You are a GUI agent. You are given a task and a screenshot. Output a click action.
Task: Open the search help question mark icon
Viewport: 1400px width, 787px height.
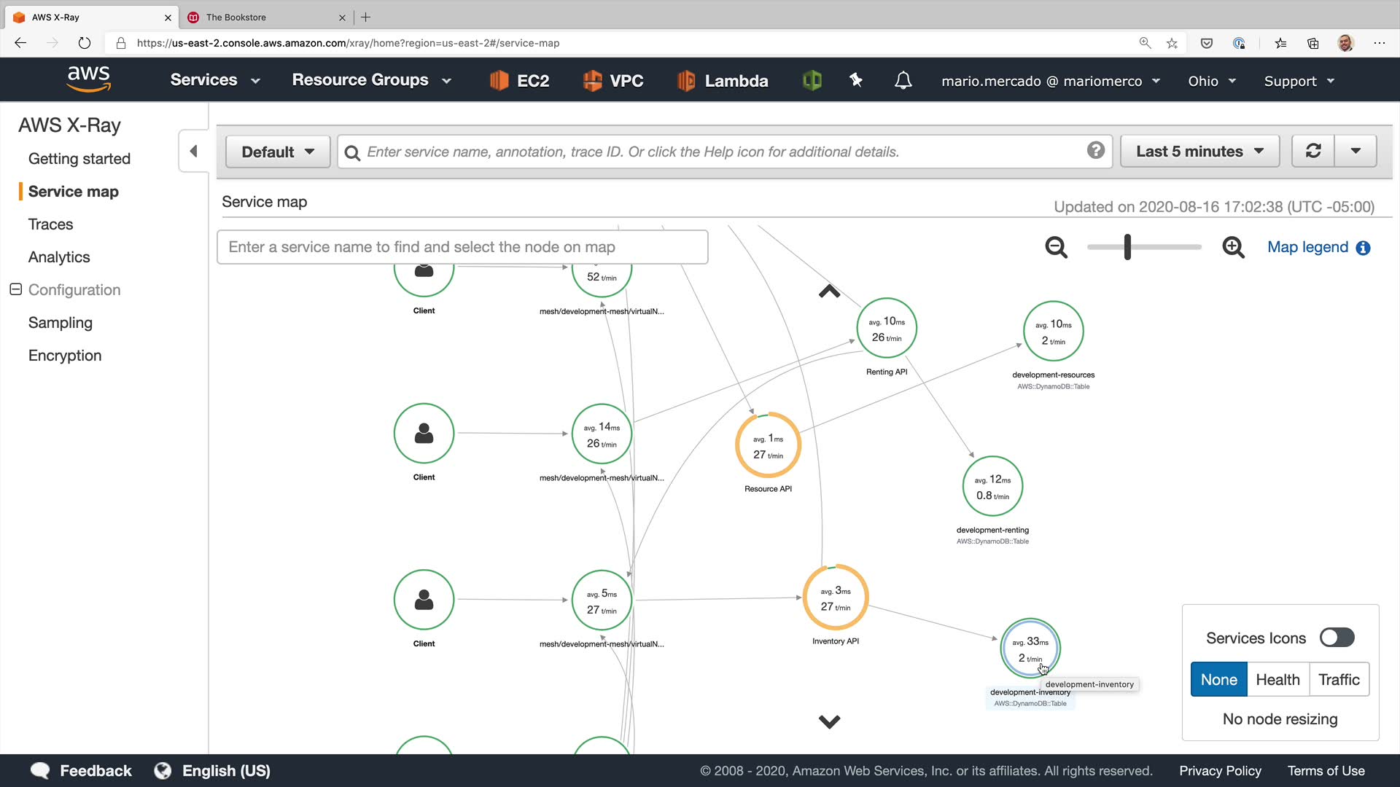pos(1095,151)
